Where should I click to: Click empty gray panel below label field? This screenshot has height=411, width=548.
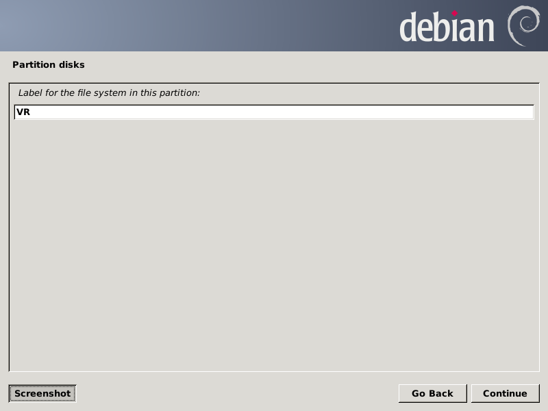tap(274, 245)
